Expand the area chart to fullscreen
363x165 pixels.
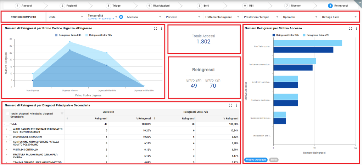155,28
